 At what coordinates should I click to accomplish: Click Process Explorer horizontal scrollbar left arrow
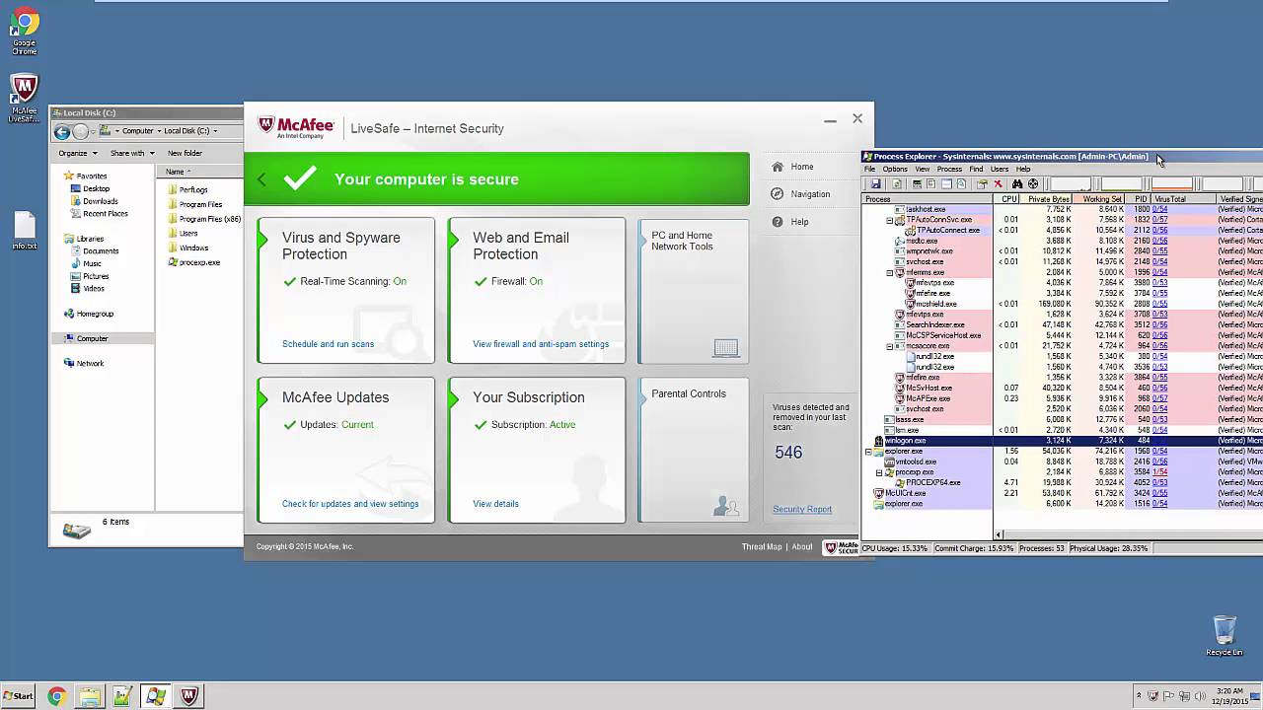point(998,534)
